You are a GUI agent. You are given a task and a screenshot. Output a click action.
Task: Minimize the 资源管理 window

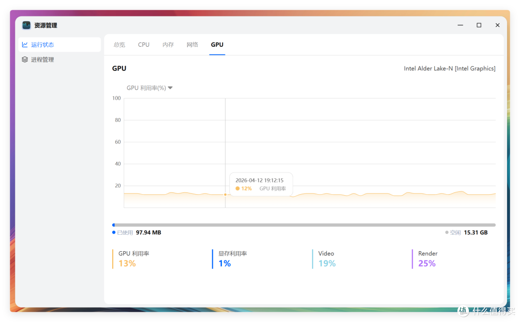click(x=460, y=25)
